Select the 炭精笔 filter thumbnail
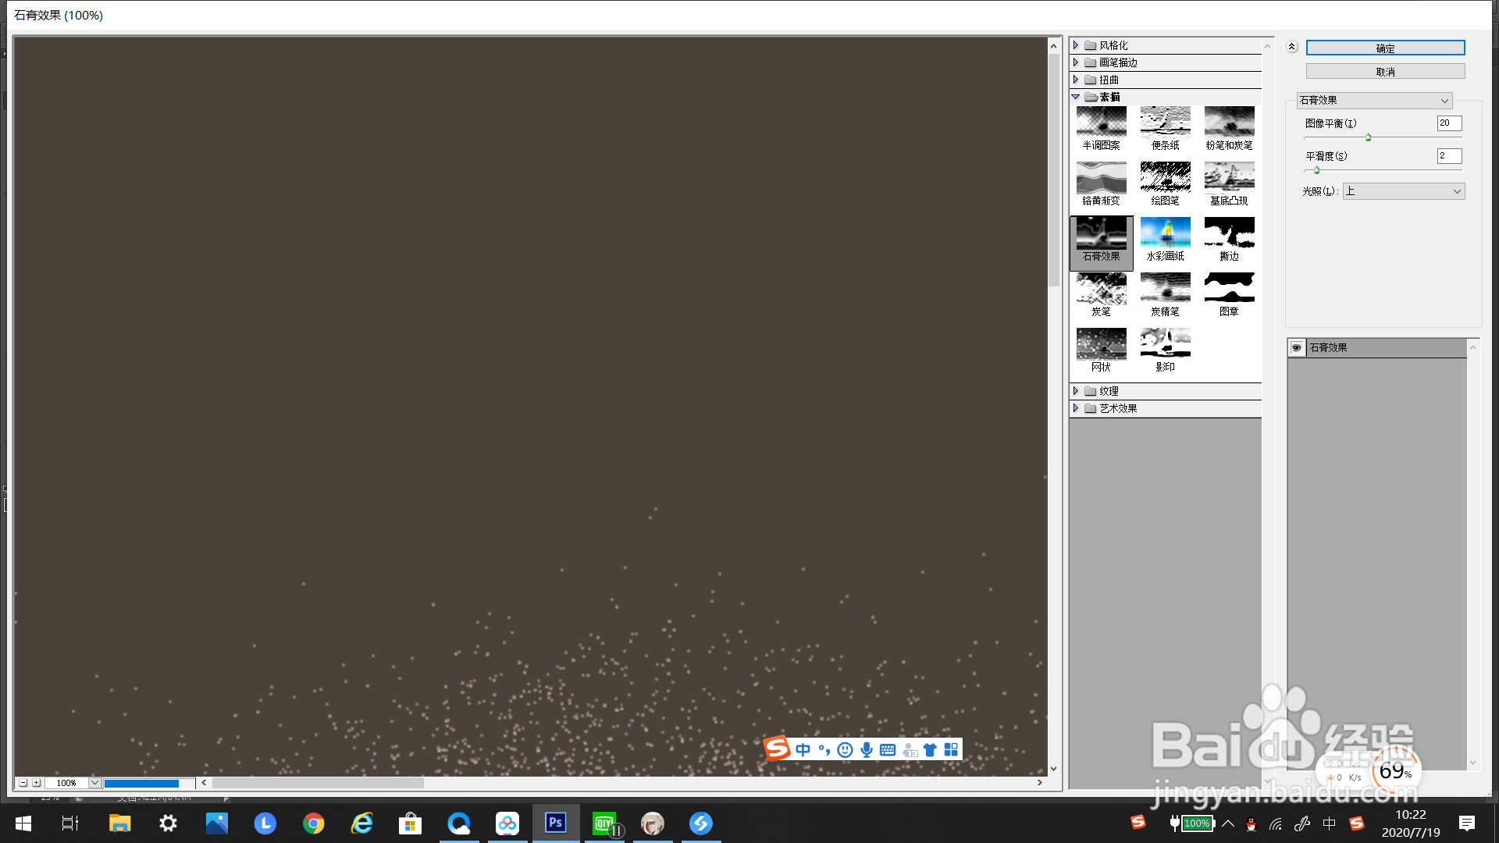The width and height of the screenshot is (1499, 843). tap(1165, 288)
